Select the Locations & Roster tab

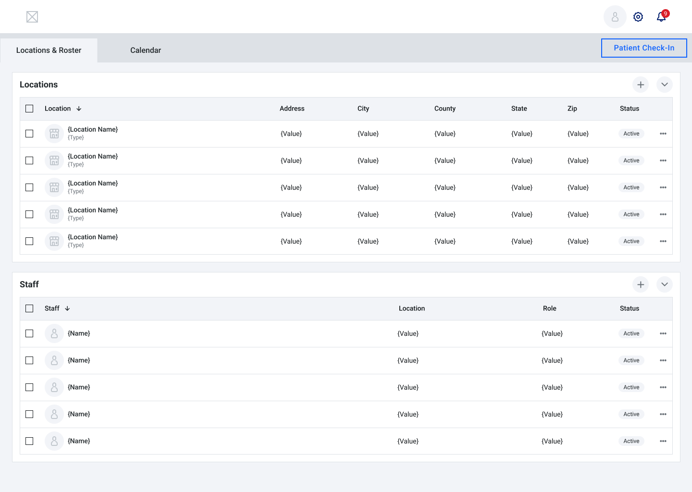[49, 50]
